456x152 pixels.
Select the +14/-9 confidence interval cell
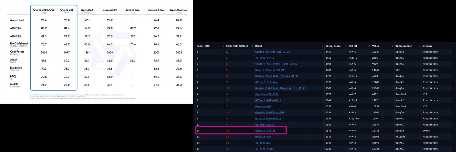(x=354, y=58)
